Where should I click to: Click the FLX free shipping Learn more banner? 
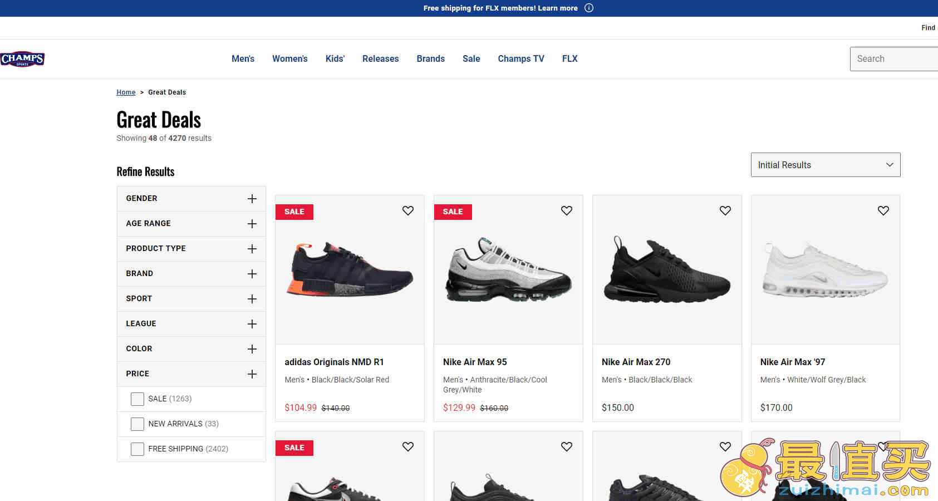500,8
